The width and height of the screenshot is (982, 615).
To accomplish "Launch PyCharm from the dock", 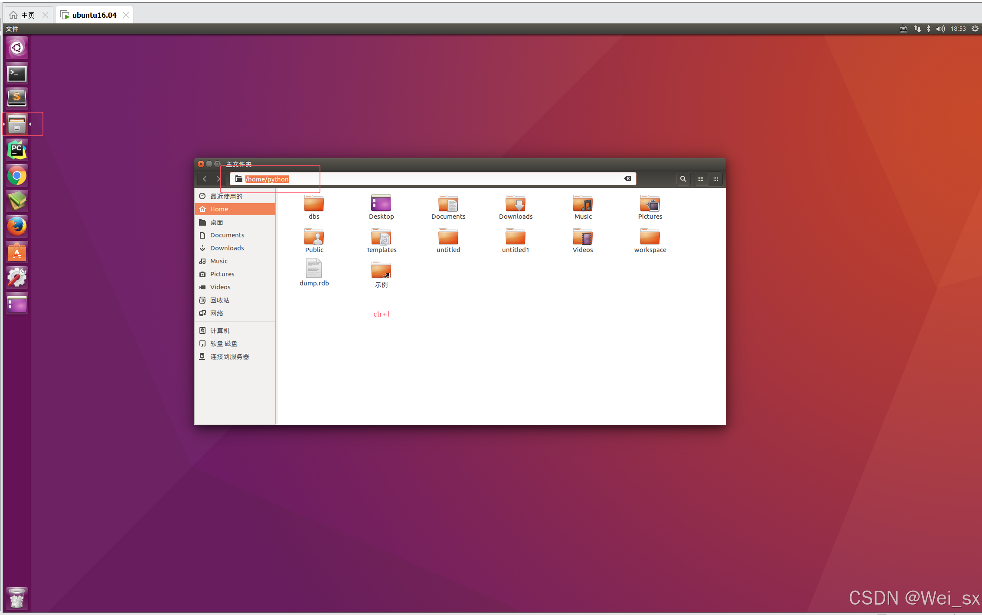I will coord(17,150).
